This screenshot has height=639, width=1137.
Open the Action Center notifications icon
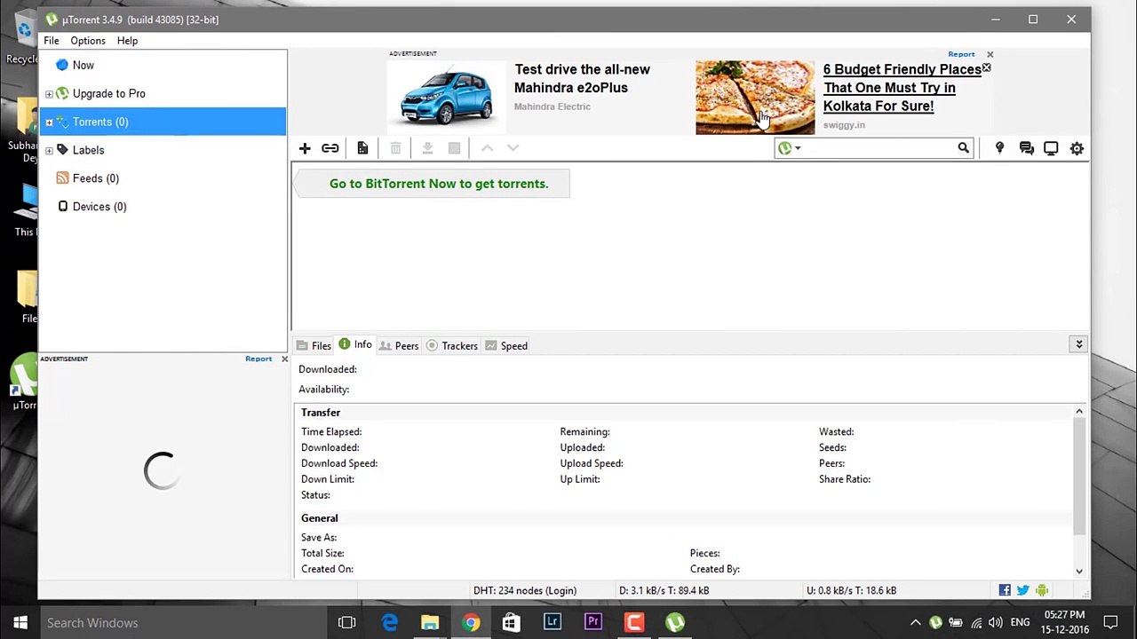click(1110, 623)
